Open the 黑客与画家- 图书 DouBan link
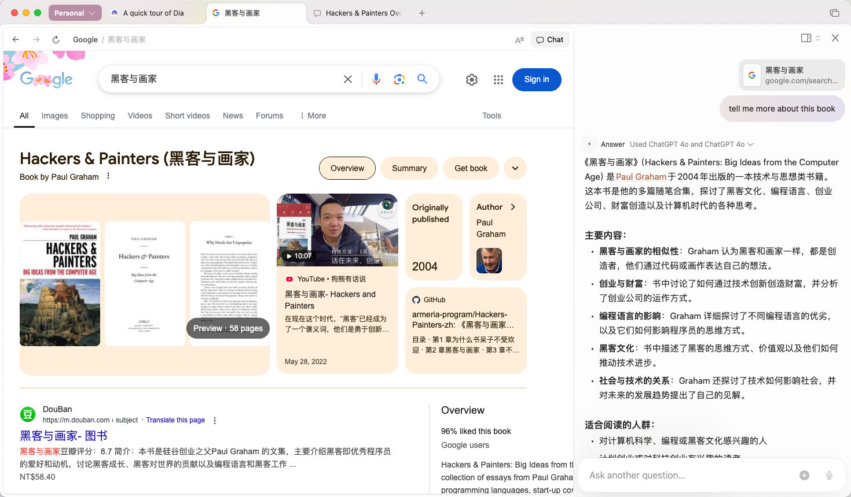The image size is (851, 497). tap(64, 436)
